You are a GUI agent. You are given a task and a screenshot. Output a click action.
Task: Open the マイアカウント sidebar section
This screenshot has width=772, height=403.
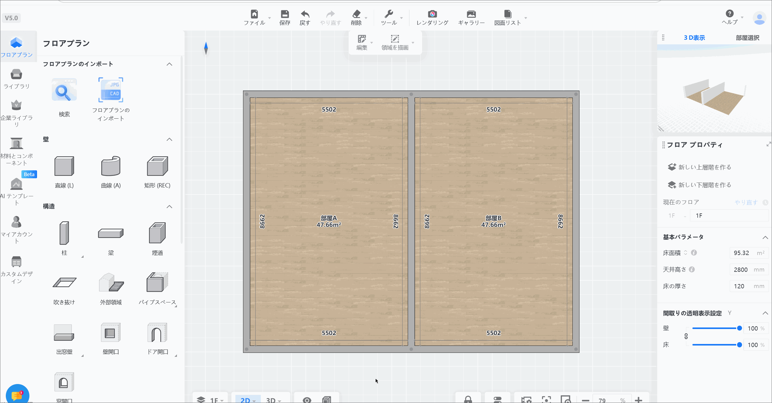pos(17,230)
